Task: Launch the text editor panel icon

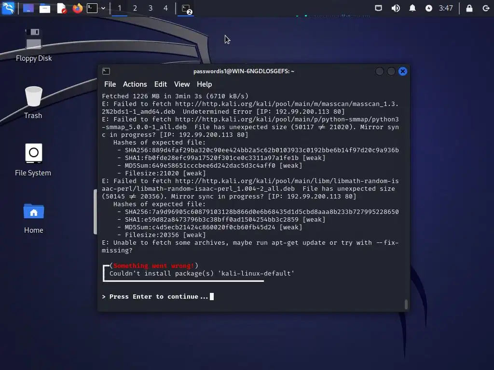Action: coord(61,8)
